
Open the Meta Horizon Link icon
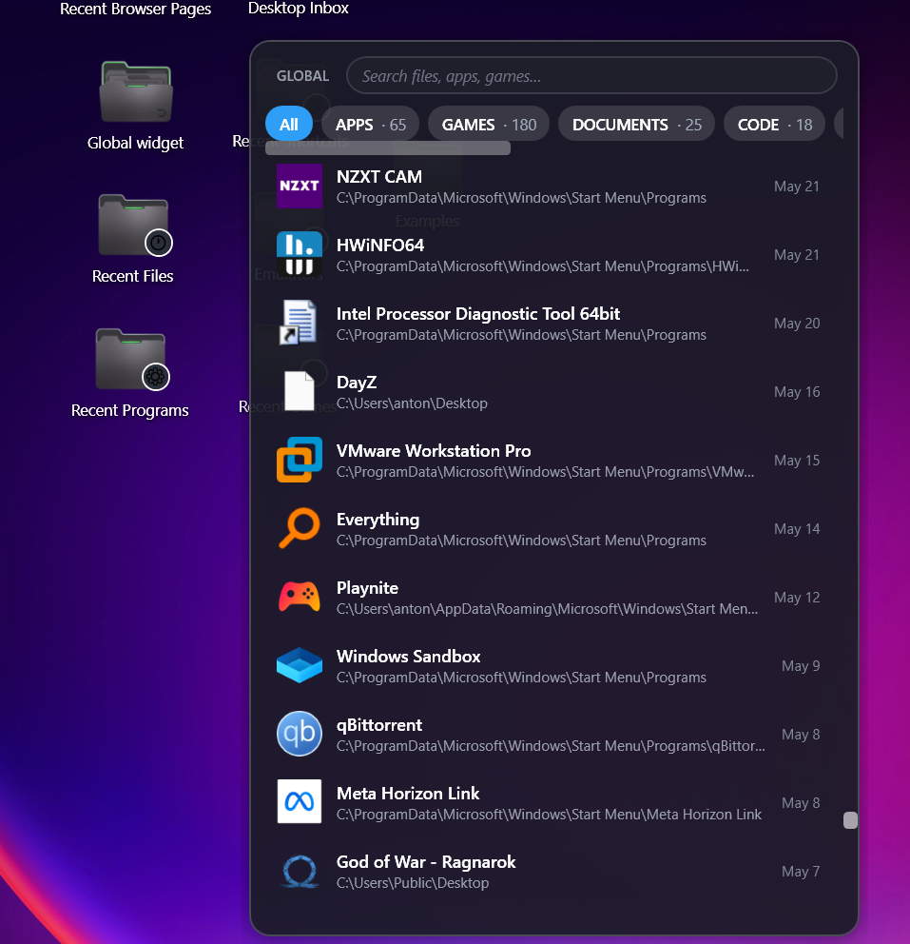299,802
